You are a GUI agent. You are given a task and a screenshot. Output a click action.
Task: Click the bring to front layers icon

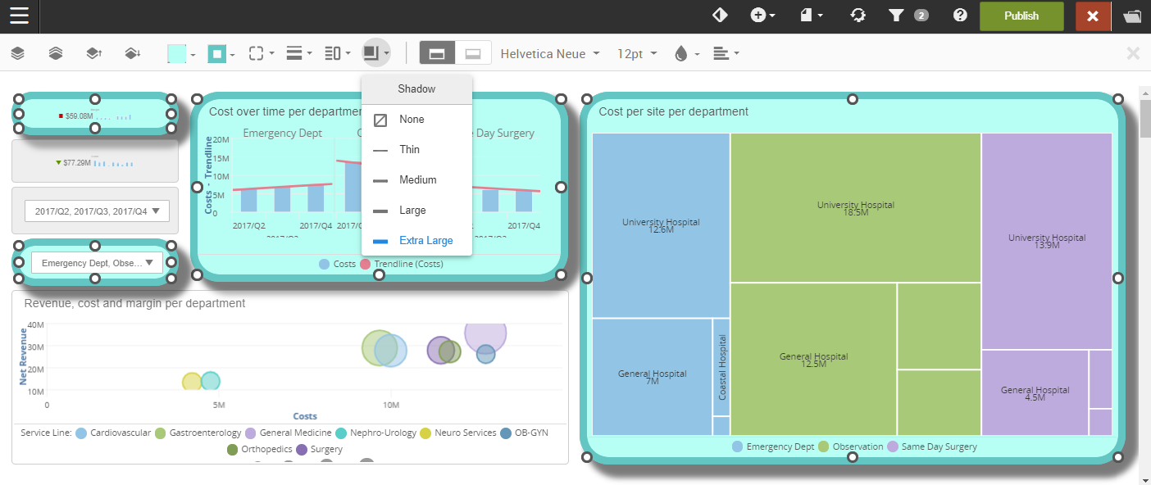pyautogui.click(x=55, y=53)
